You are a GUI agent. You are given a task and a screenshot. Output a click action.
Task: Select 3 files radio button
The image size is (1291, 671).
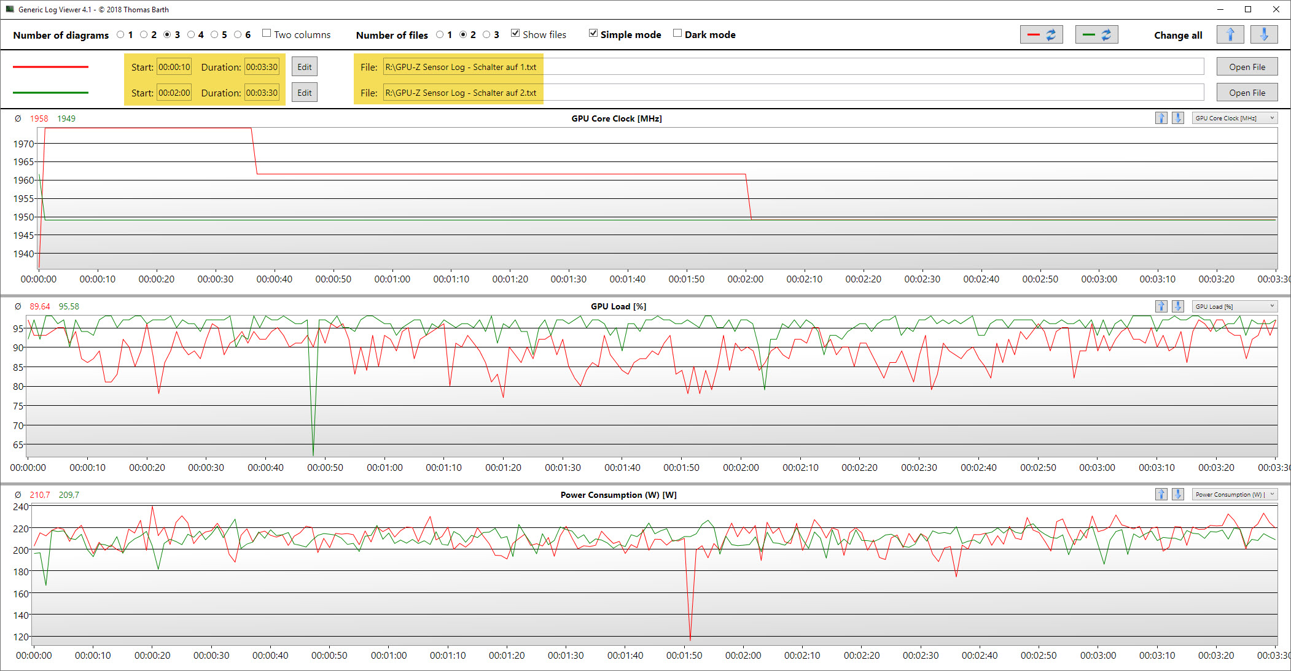(x=486, y=35)
